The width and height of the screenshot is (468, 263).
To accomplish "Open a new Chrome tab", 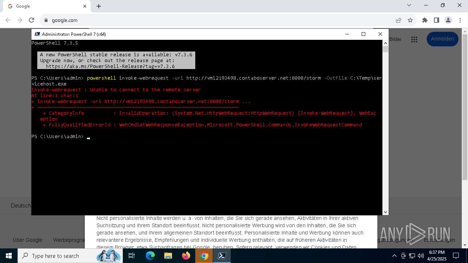I will pyautogui.click(x=99, y=6).
